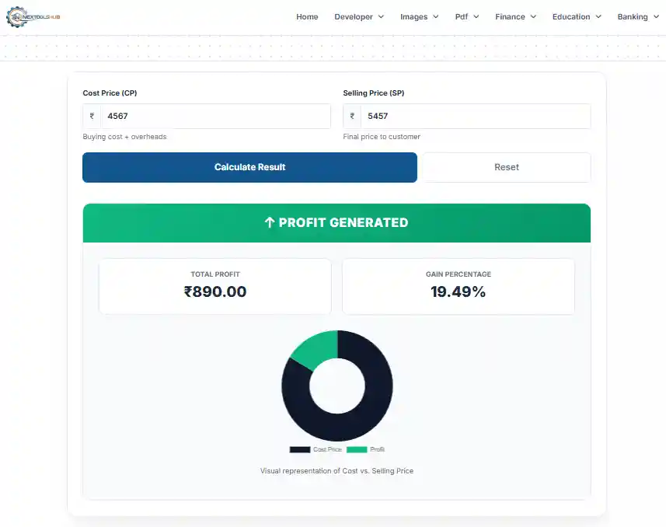
Task: Expand the Developer dropdown menu
Action: (359, 16)
